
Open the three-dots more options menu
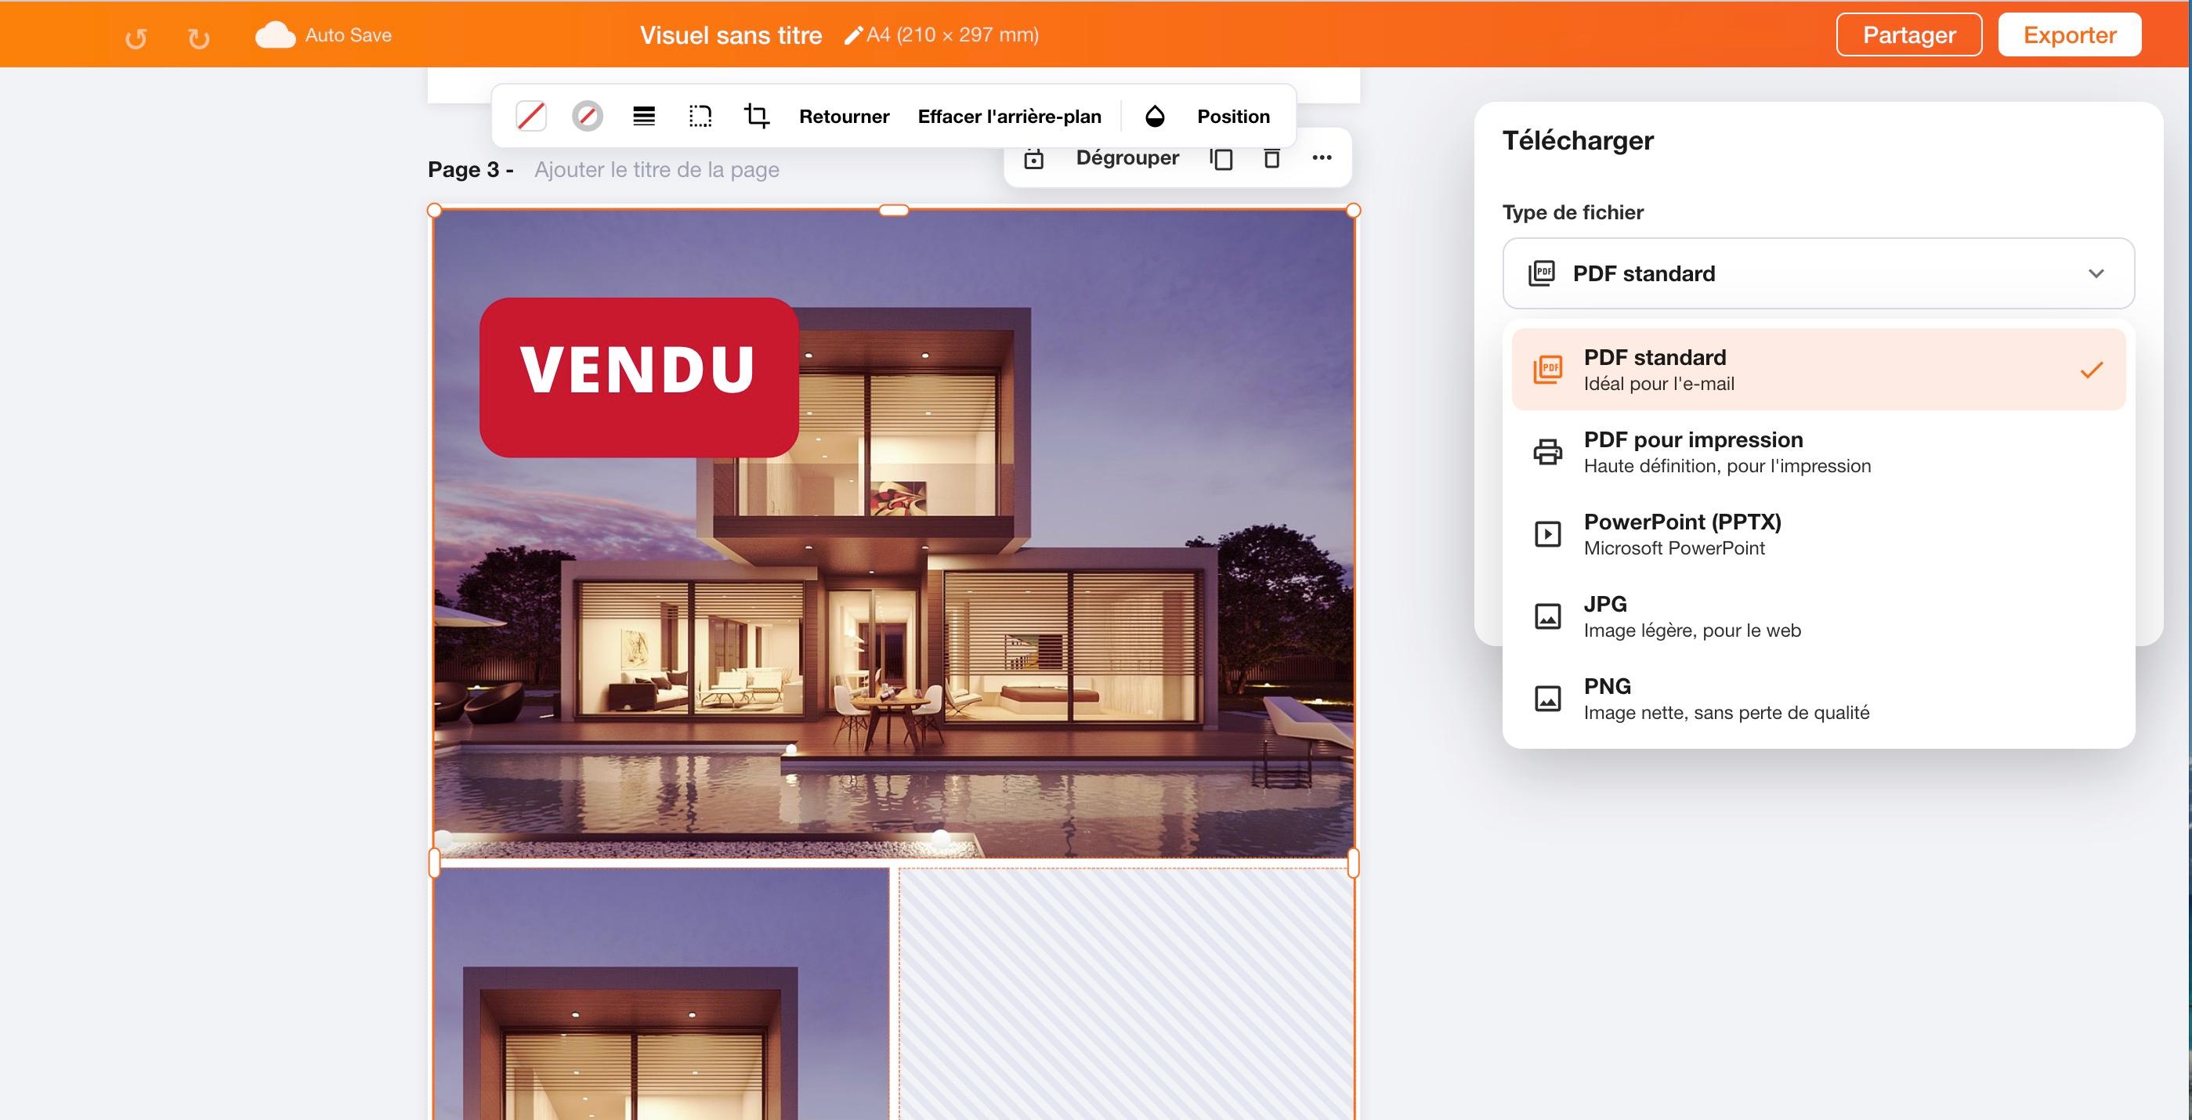pyautogui.click(x=1322, y=157)
